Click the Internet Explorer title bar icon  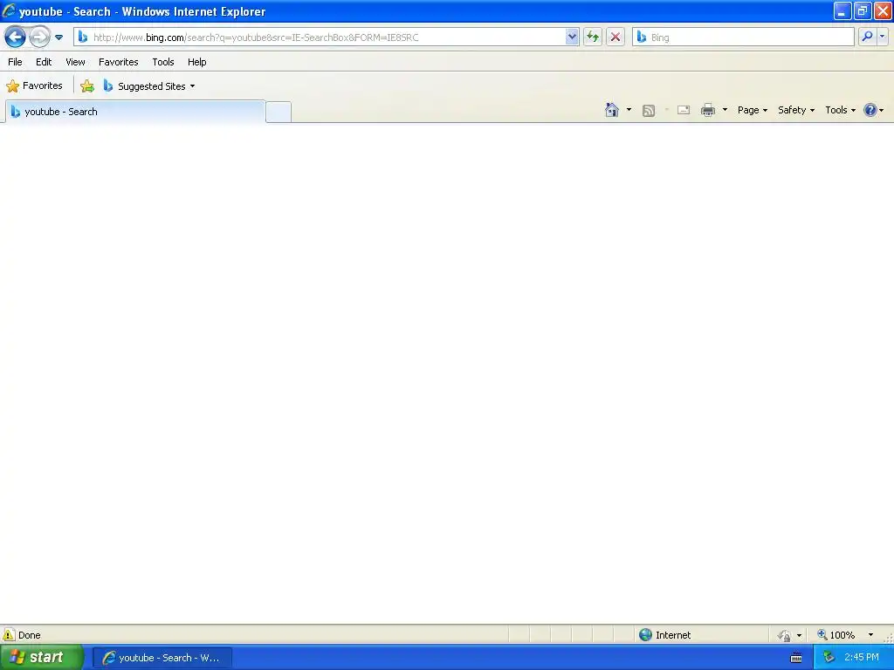(9, 10)
